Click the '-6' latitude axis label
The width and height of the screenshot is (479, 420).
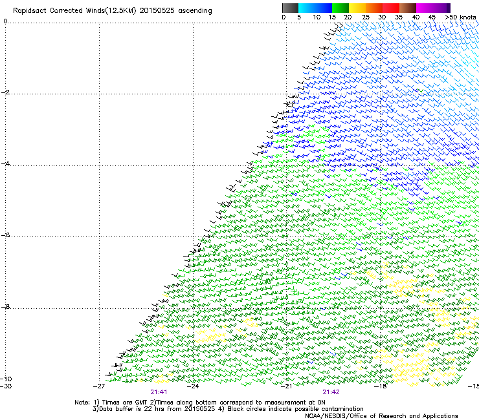coord(5,235)
